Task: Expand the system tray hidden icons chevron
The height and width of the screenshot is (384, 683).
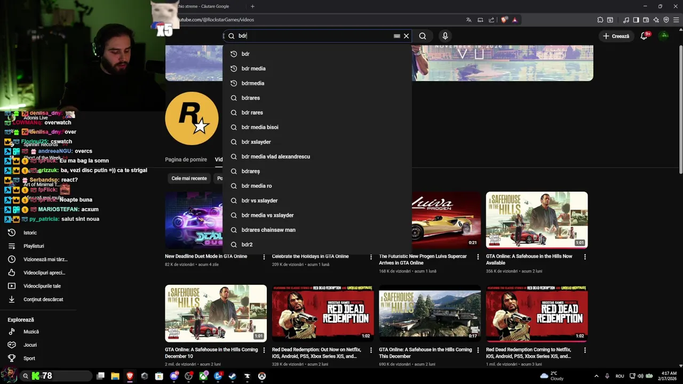Action: tap(596, 376)
